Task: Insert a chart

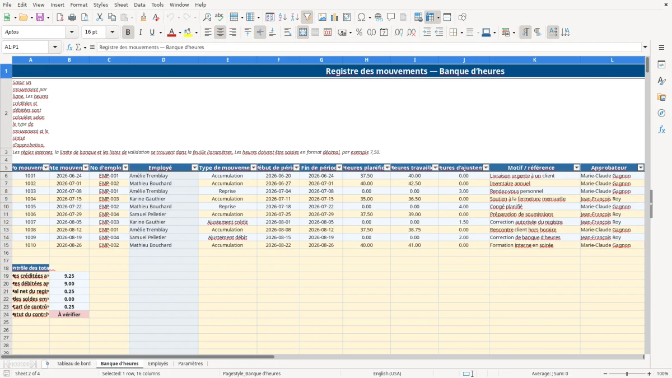Action: point(335,17)
